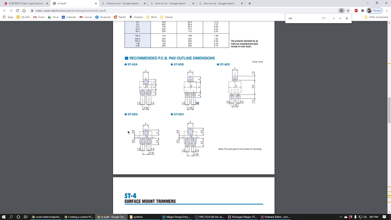The image size is (391, 220).
Task: Open the AdBlock extension icon
Action: 356,10
